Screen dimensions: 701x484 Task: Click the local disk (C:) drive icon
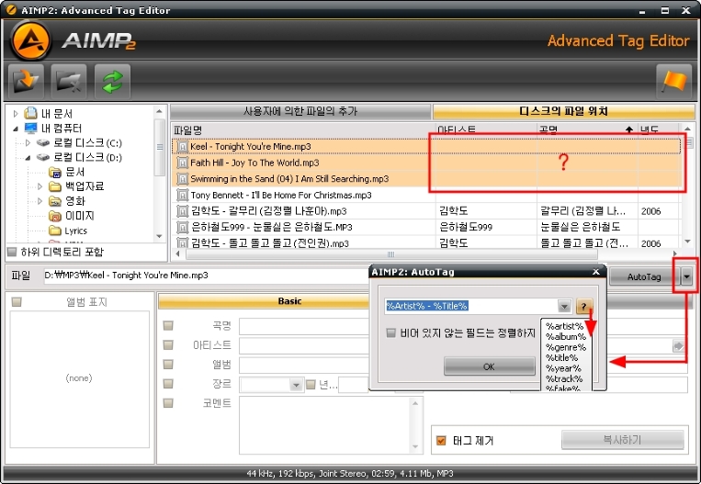pos(43,143)
